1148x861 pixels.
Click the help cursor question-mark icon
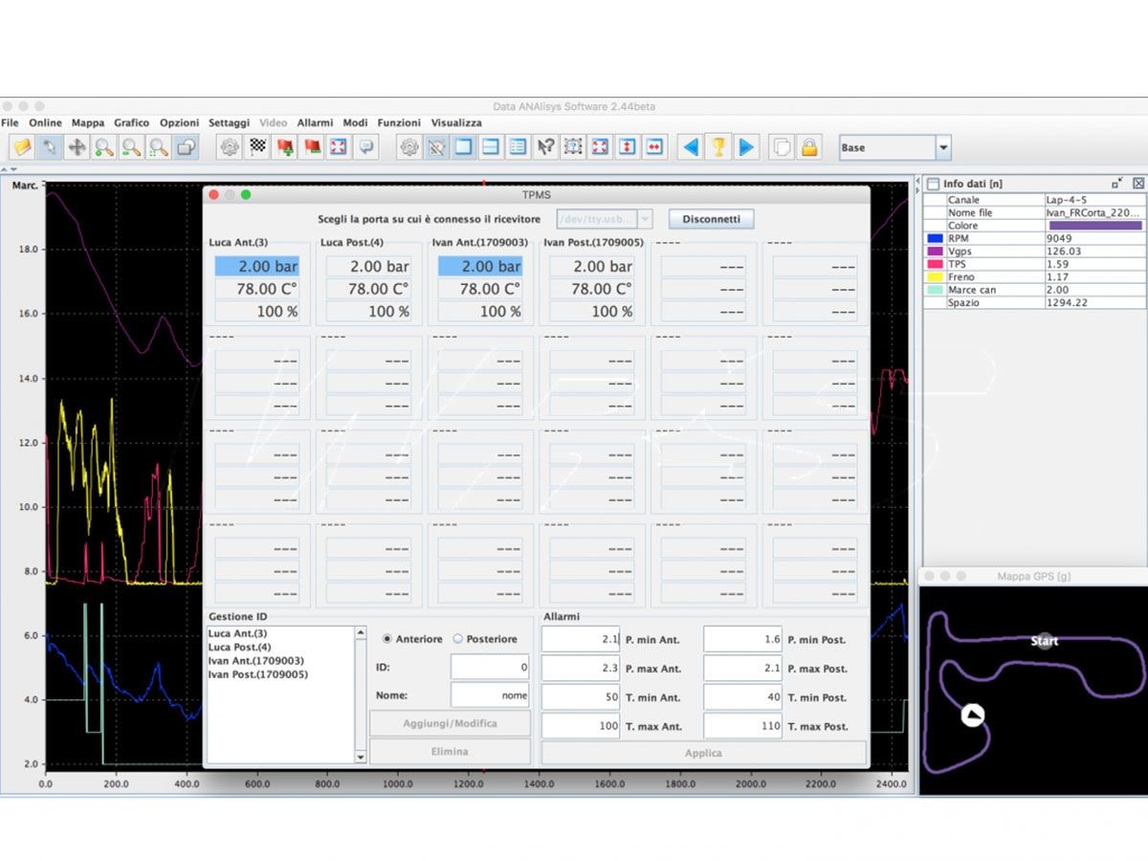tap(545, 147)
